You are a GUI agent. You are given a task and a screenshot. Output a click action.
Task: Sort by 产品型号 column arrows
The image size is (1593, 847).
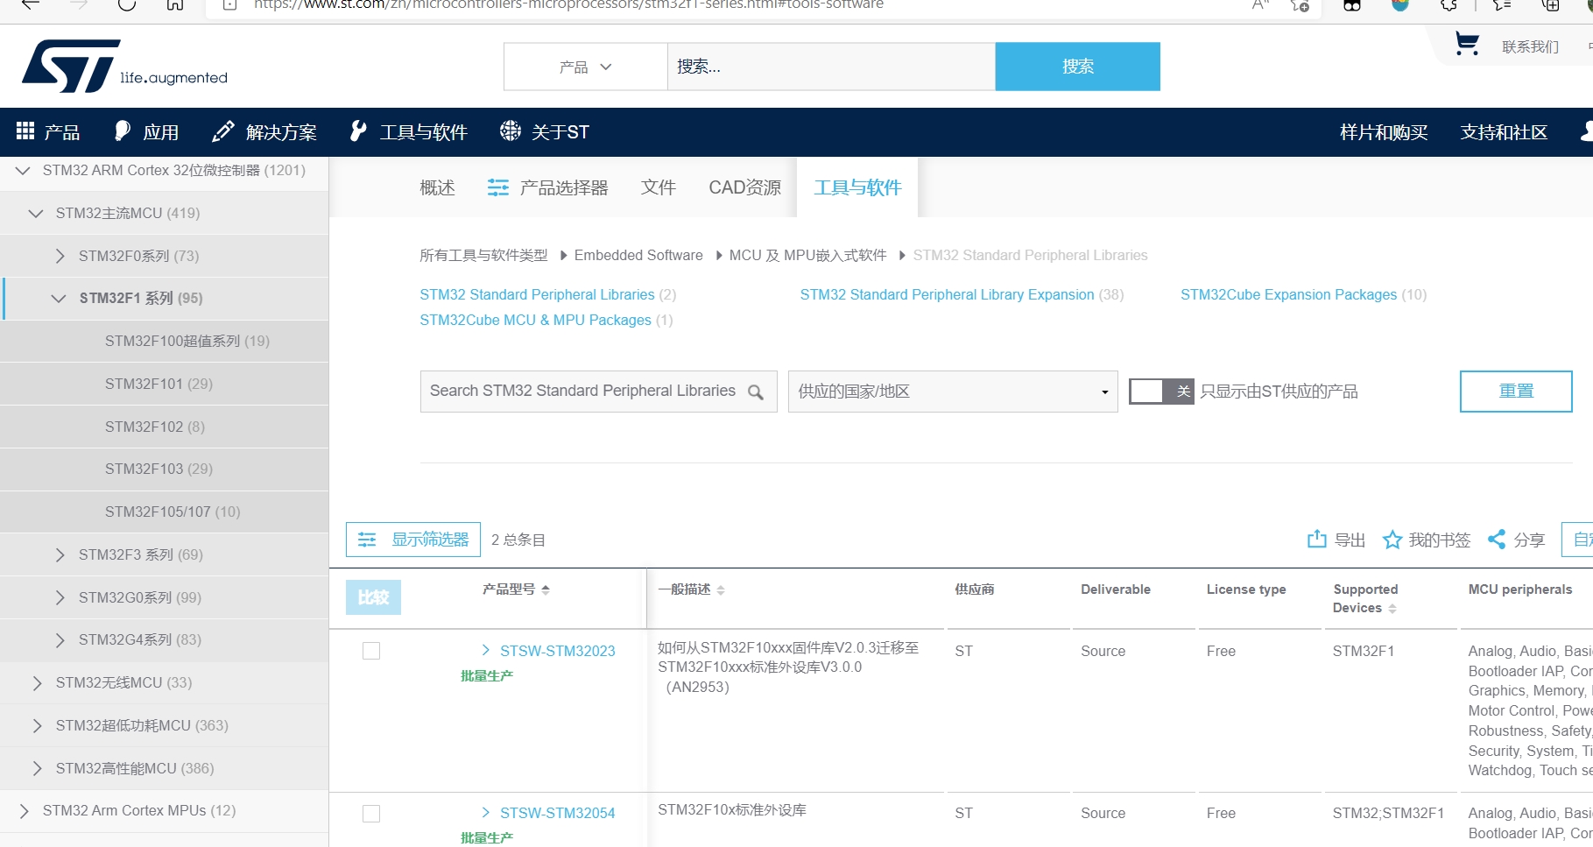[546, 590]
